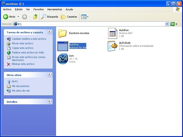The image size is (183, 137).
Task: Click the globe icon beside Publicar
Action: (x=9, y=53)
